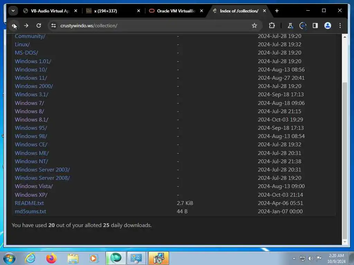Toggle the browser side panel
Screen dimensions: 354x265
(315, 26)
